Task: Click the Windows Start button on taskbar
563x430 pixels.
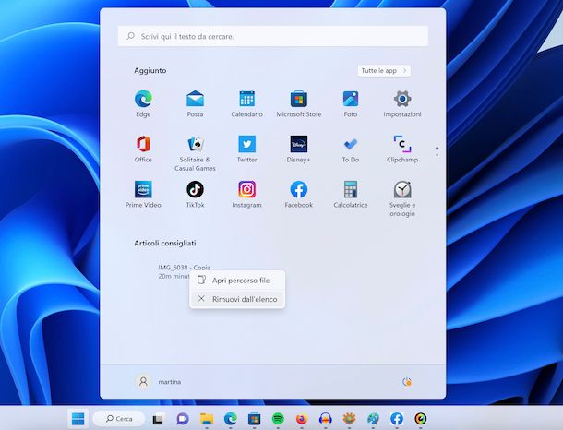Action: 78,419
